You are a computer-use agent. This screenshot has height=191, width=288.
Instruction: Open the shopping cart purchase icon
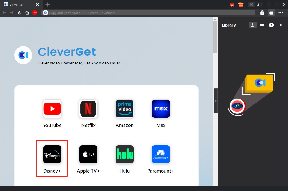pyautogui.click(x=232, y=4)
